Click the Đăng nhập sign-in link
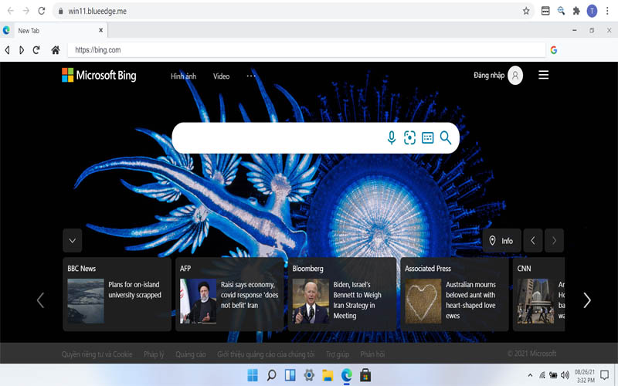Screen dimensions: 618x386 tap(489, 75)
